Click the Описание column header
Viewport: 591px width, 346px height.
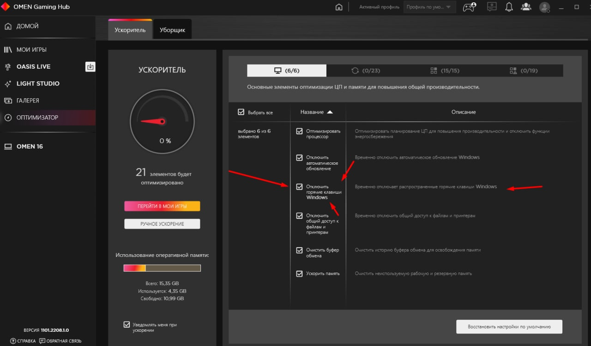point(464,112)
